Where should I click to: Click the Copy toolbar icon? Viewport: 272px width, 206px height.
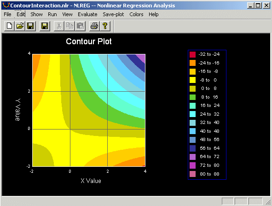(x=69, y=26)
